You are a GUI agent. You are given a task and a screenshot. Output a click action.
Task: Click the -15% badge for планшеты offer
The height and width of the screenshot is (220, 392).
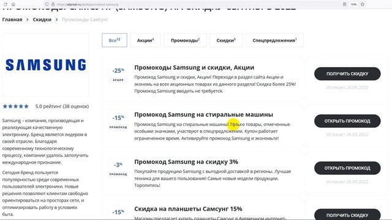pos(118,213)
